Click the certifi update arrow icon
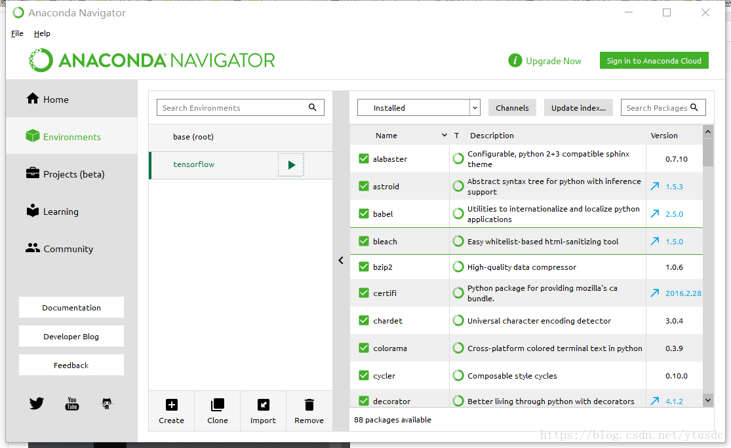 click(x=655, y=293)
